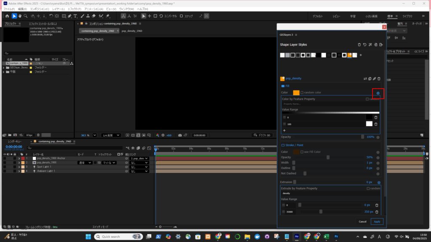The width and height of the screenshot is (431, 242).
Task: Open the エフェクト(T) menu
Action: pos(74,9)
